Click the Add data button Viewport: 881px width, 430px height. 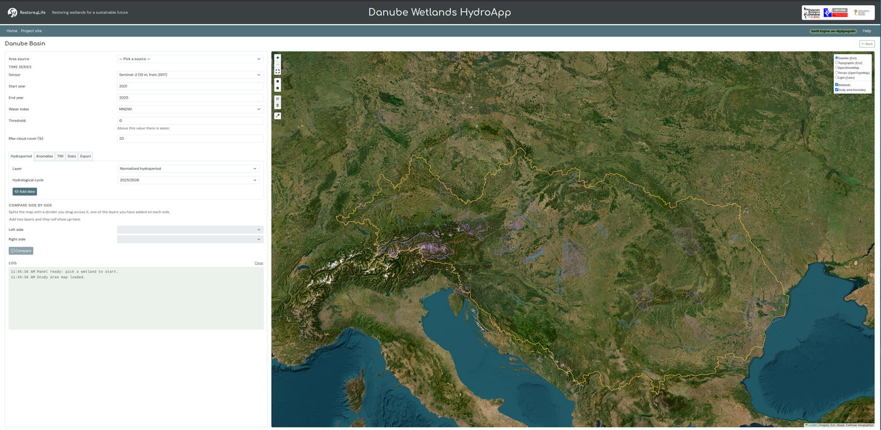25,191
